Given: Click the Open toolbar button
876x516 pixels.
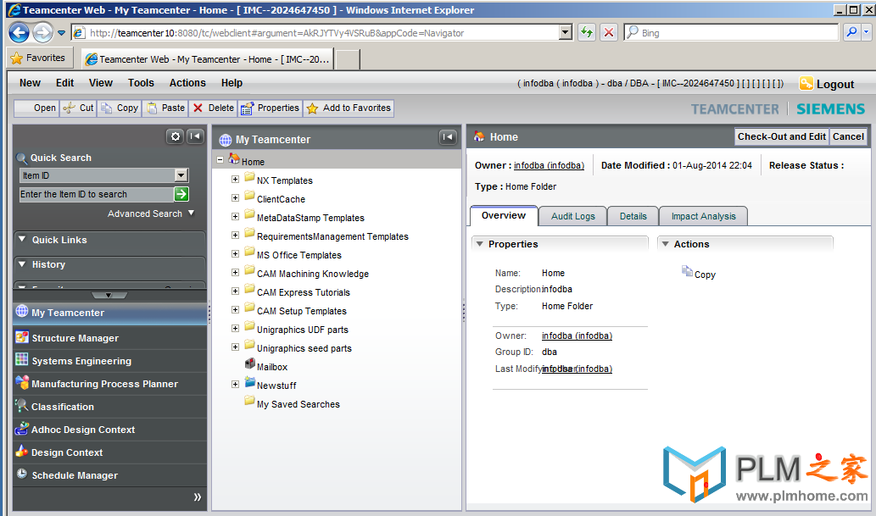Looking at the screenshot, I should pyautogui.click(x=36, y=108).
